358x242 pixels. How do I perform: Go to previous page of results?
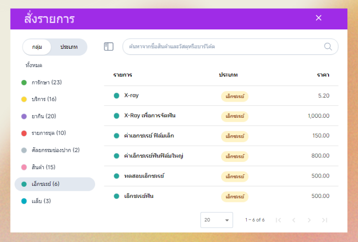pyautogui.click(x=294, y=220)
